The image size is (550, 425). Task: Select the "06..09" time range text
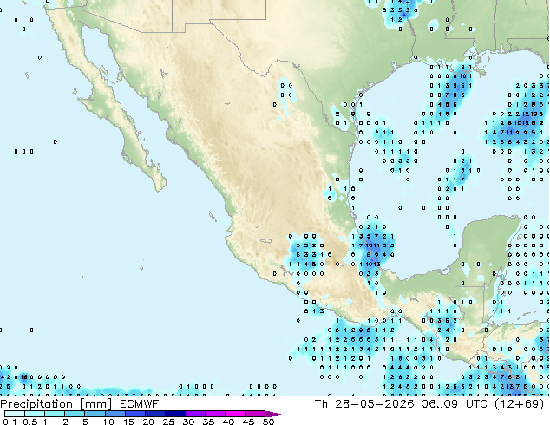(440, 404)
